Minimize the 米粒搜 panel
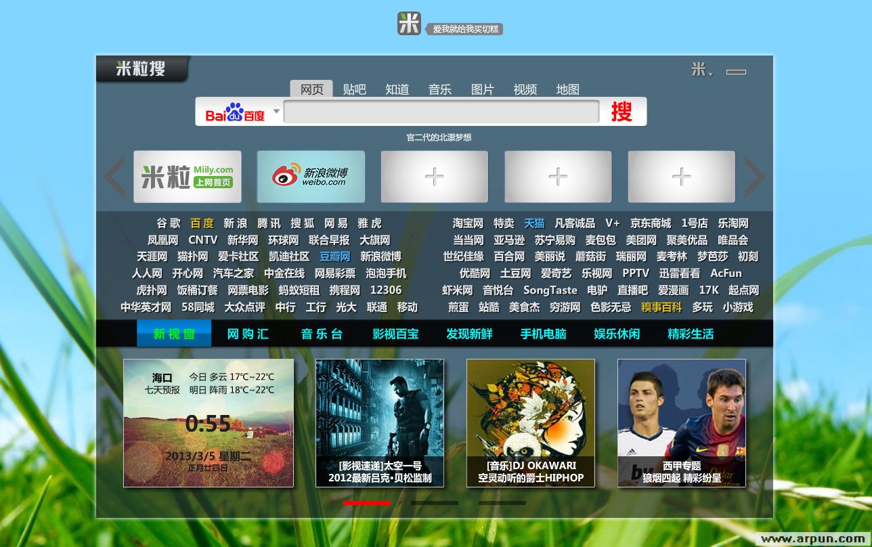The image size is (872, 547). point(736,72)
